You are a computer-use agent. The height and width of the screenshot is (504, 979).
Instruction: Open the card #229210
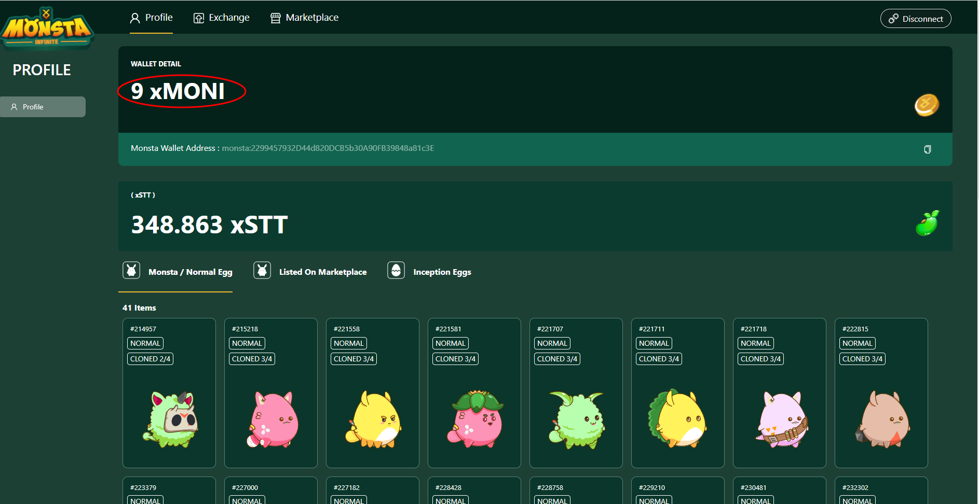678,491
